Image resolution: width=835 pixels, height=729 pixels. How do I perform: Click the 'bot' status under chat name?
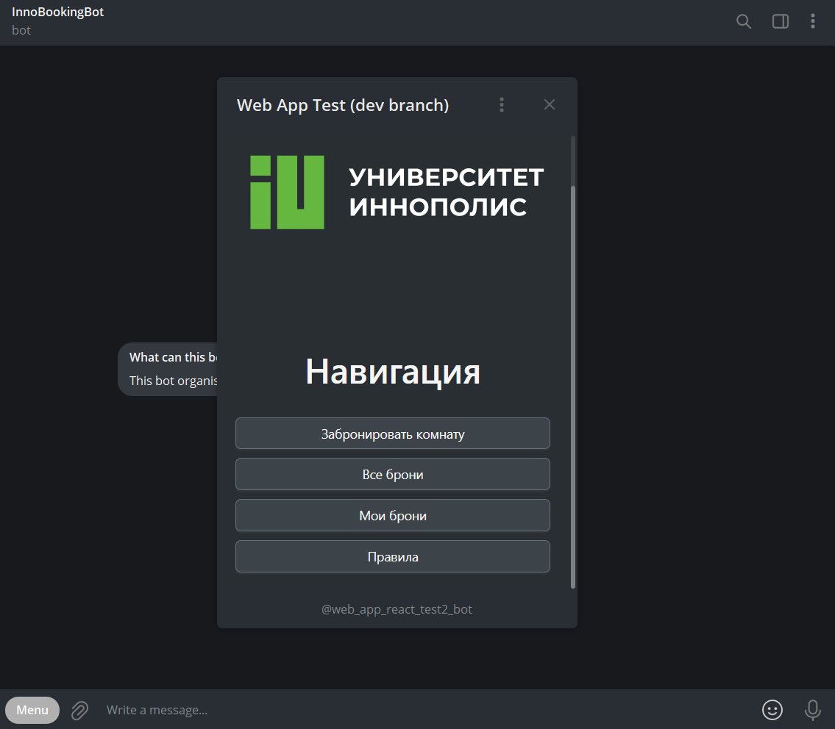point(21,30)
